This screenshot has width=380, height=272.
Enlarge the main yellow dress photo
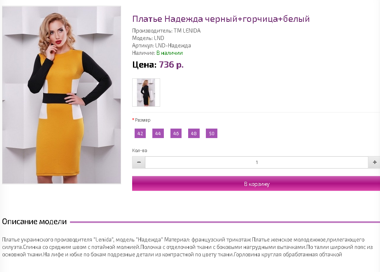(62, 95)
